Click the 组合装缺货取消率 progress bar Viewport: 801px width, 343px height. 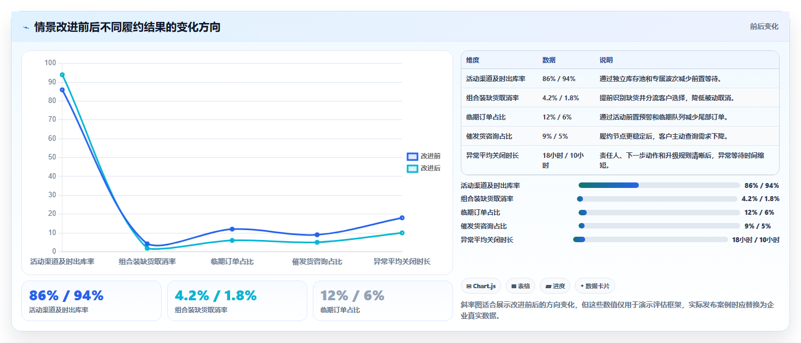pos(657,199)
